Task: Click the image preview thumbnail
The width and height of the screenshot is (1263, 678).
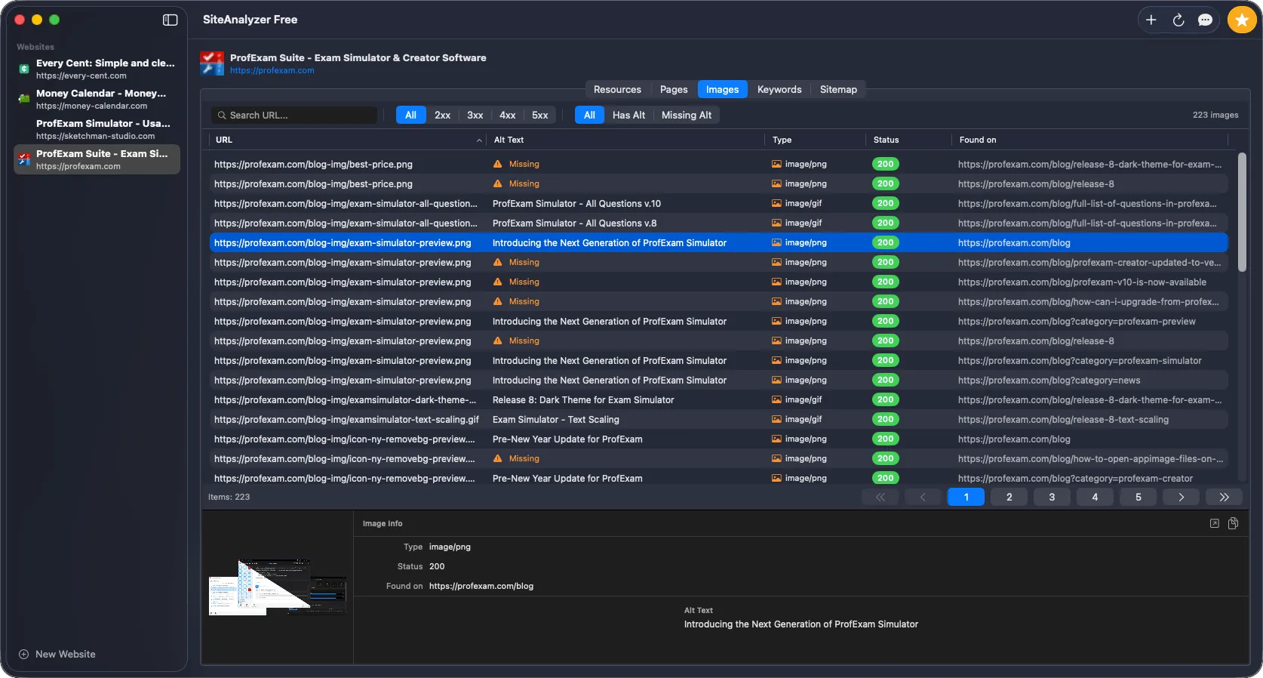Action: point(278,587)
